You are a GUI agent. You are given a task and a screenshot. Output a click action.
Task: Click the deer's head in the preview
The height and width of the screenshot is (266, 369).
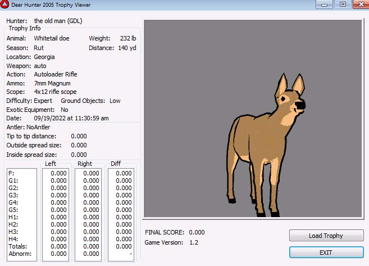pos(292,101)
